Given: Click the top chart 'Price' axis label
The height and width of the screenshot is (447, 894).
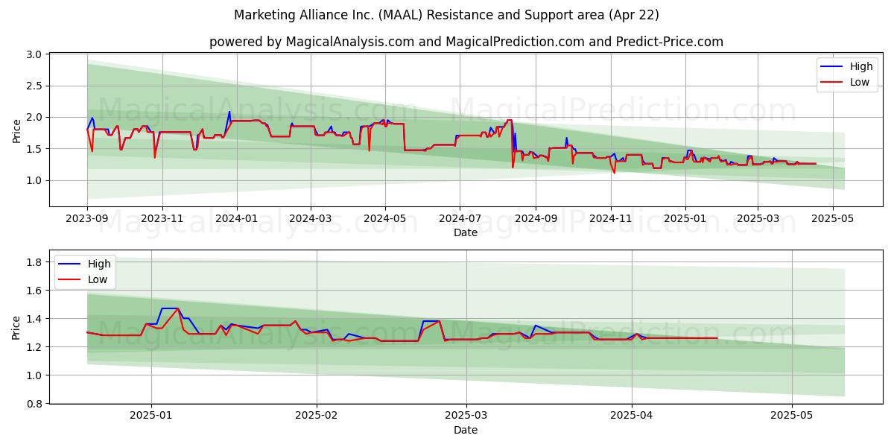Looking at the screenshot, I should 17,130.
